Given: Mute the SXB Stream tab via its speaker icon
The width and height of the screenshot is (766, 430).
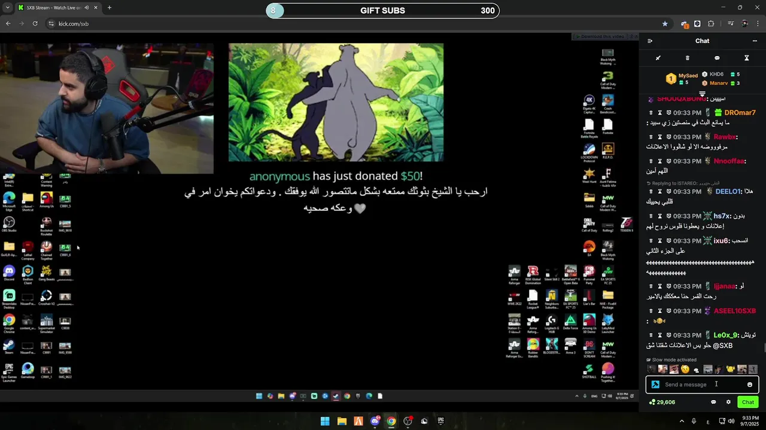Looking at the screenshot, I should coord(87,8).
